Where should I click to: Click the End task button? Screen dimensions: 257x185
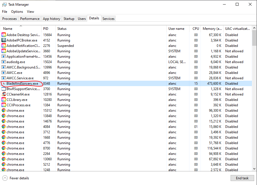tap(242, 178)
